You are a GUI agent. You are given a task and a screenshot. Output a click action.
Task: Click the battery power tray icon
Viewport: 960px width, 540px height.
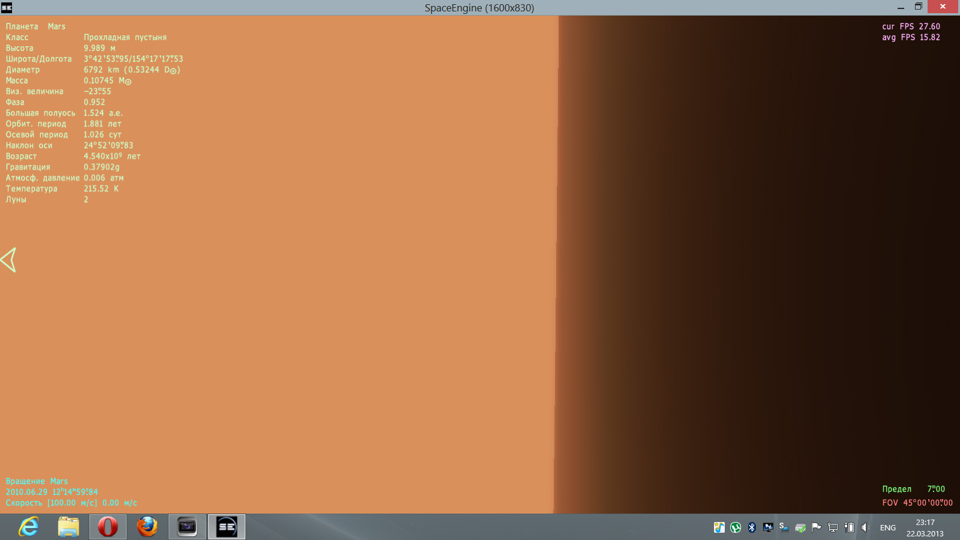[x=849, y=527]
